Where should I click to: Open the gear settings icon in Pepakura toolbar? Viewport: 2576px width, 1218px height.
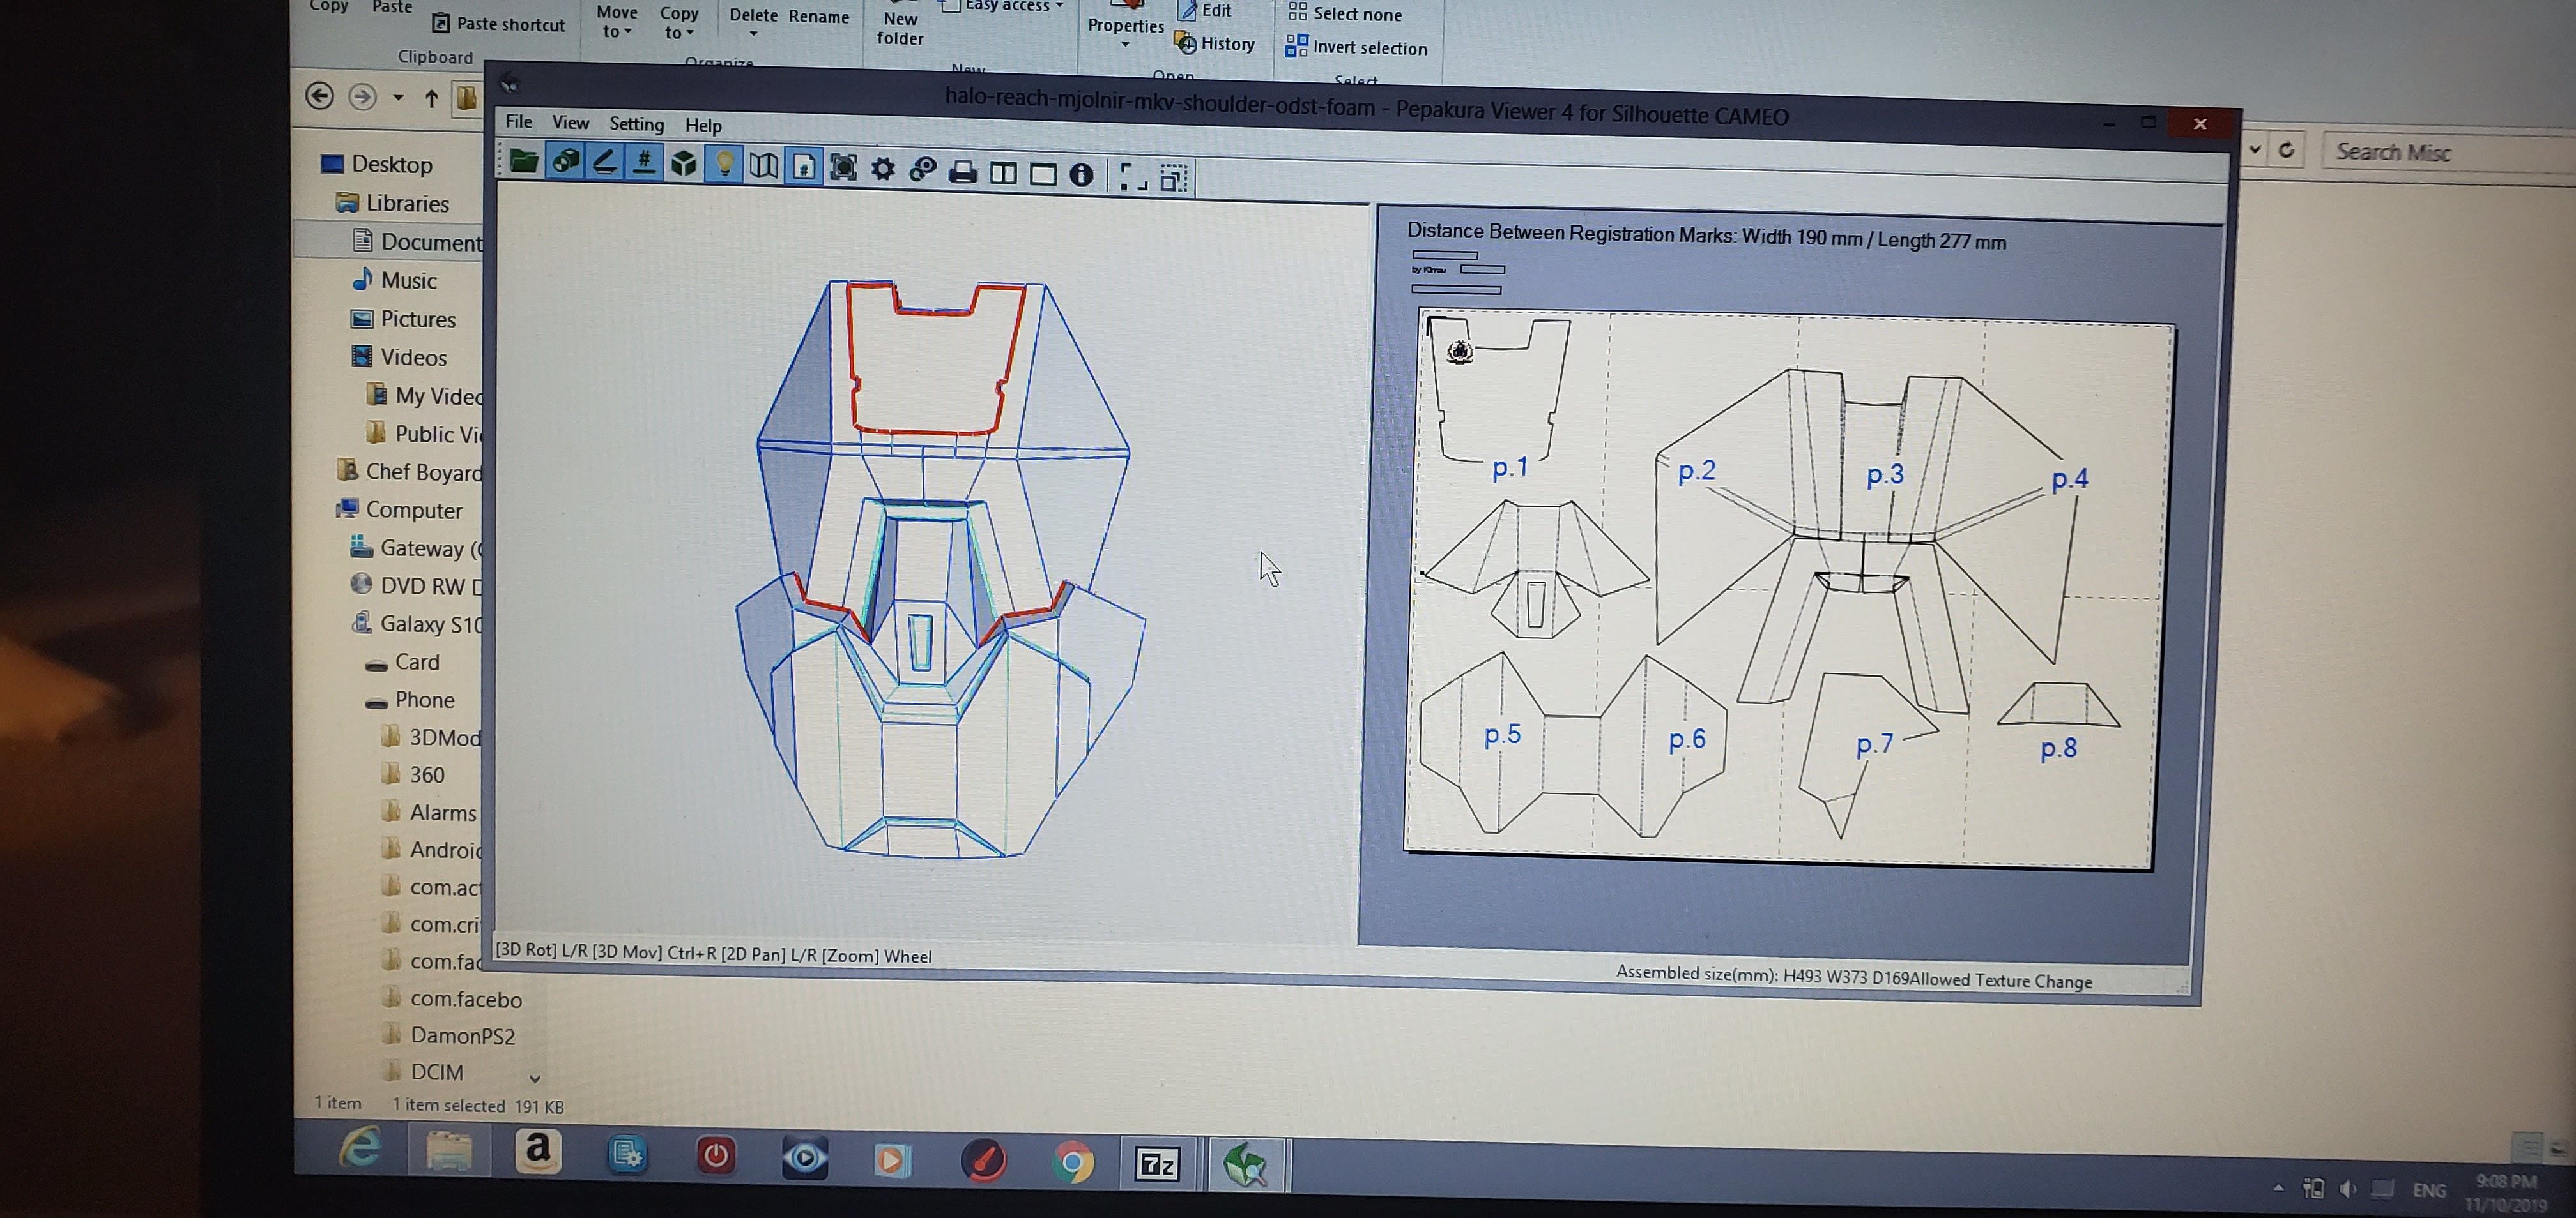(883, 169)
